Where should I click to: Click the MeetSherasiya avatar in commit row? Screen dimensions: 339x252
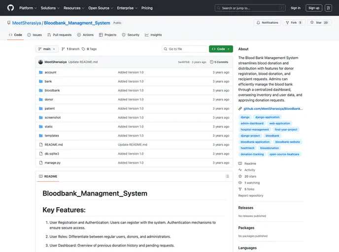point(40,62)
